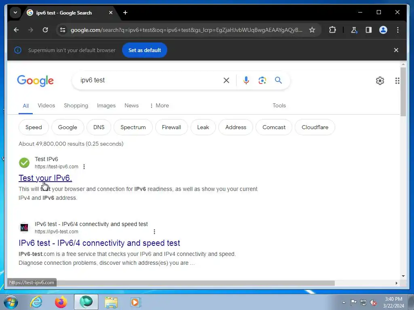414x310 pixels.
Task: Open more options for test-ipv6.com result
Action: 84,167
